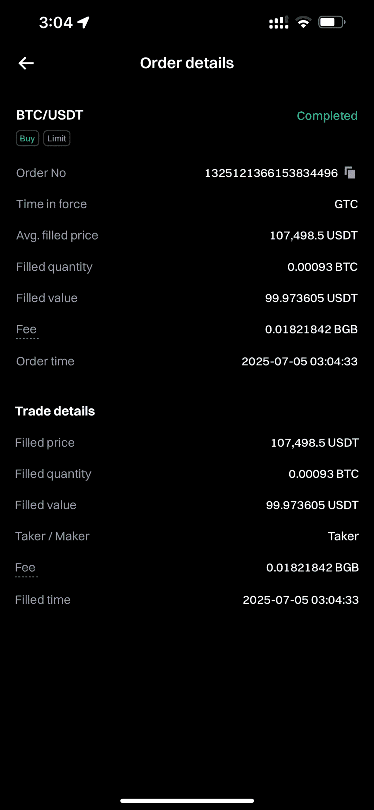Tap the Order details page title
The image size is (374, 810).
[187, 63]
